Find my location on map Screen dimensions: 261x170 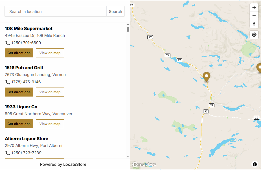(x=254, y=35)
